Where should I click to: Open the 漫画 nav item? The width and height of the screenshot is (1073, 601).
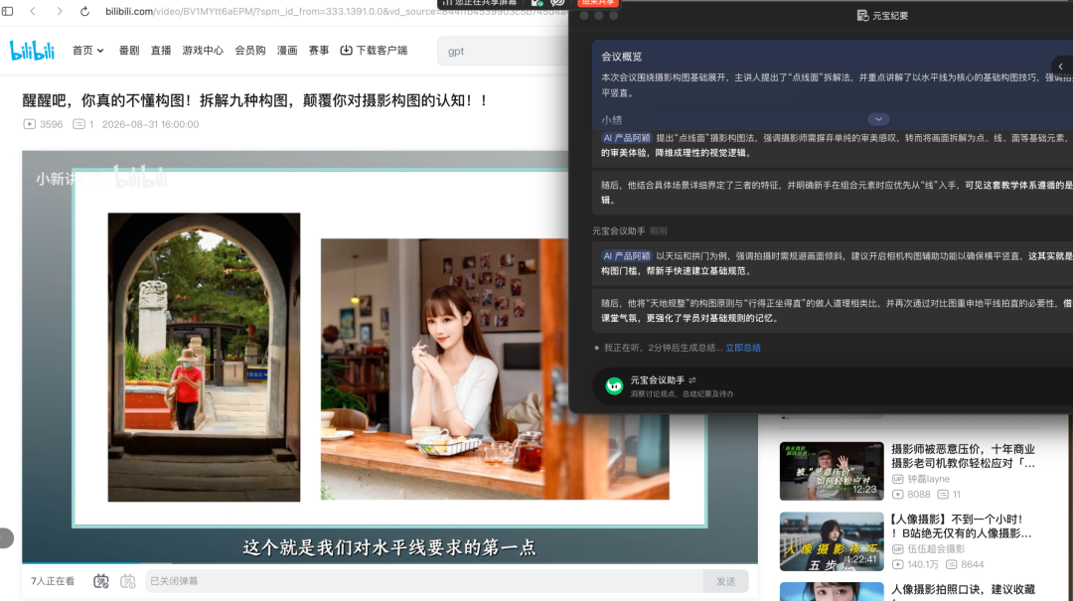tap(287, 51)
